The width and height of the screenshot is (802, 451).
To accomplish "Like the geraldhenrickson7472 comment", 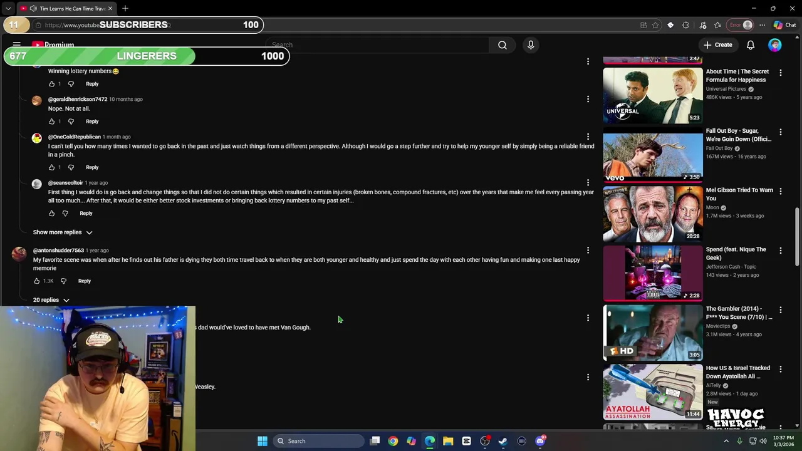I will [x=51, y=122].
